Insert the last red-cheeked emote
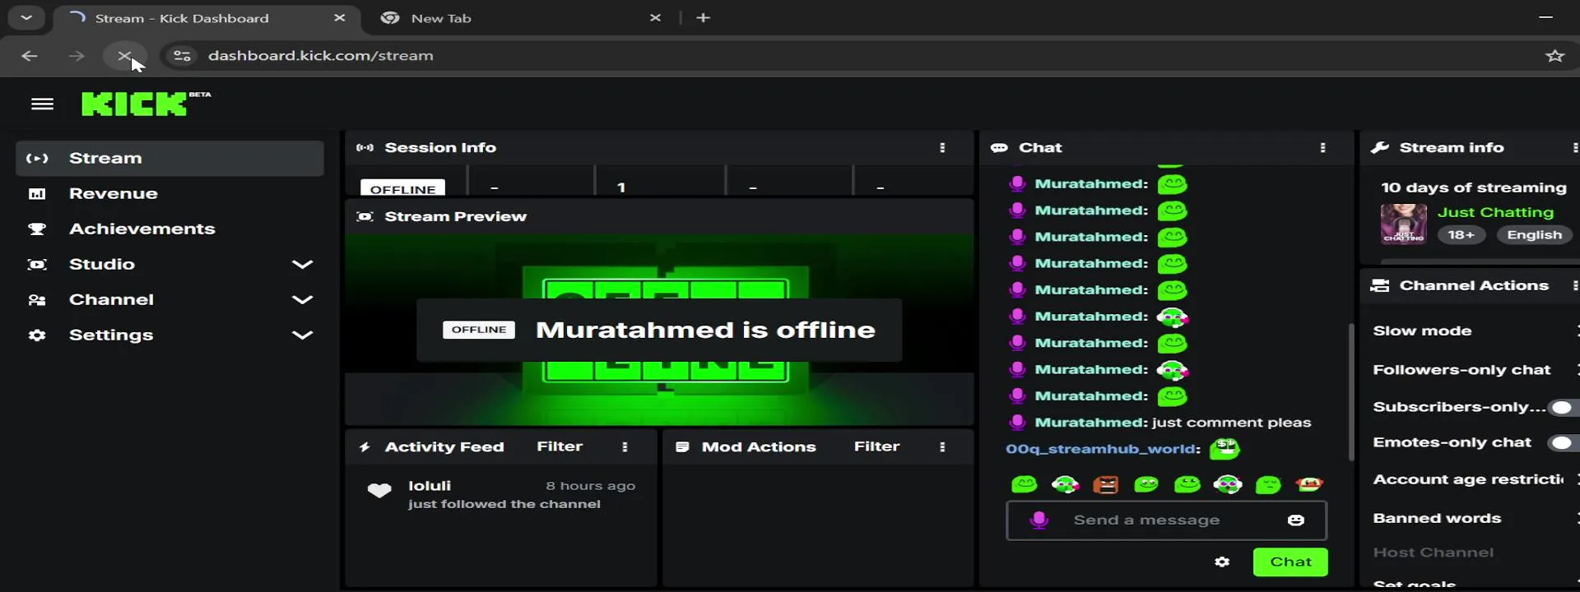 [1308, 484]
